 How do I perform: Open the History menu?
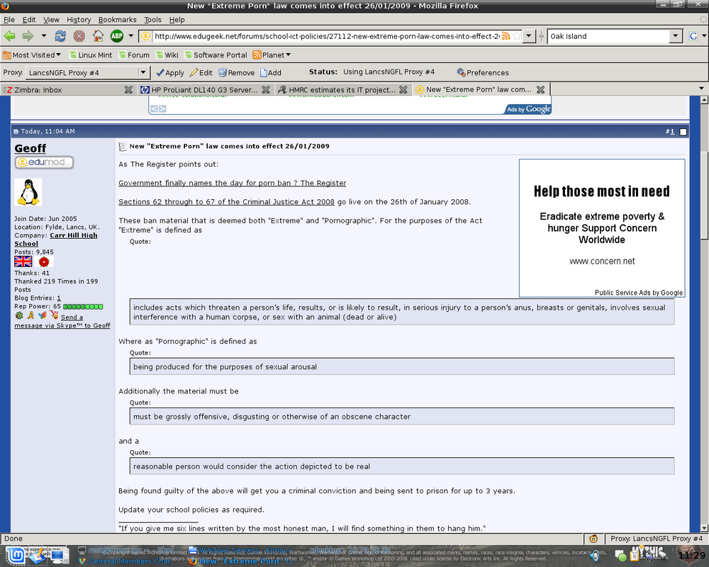(x=79, y=19)
